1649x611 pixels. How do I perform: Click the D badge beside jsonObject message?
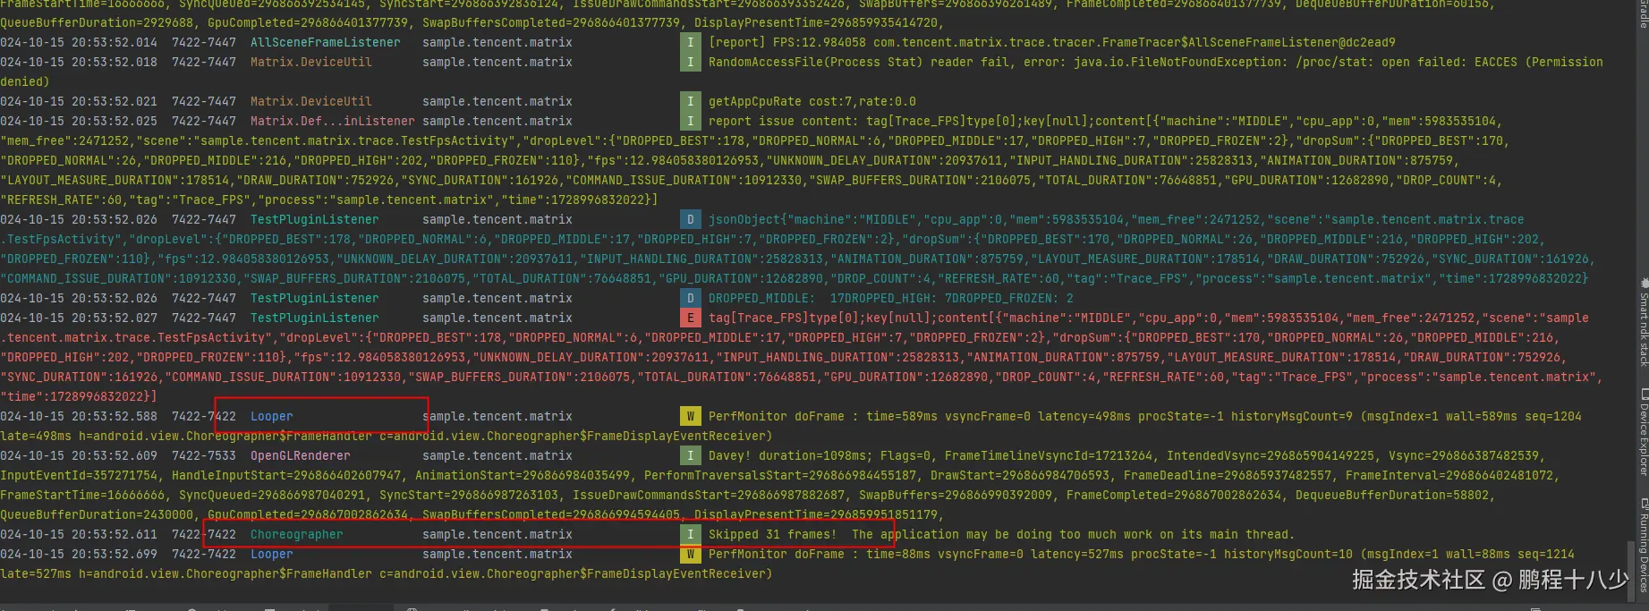[690, 219]
